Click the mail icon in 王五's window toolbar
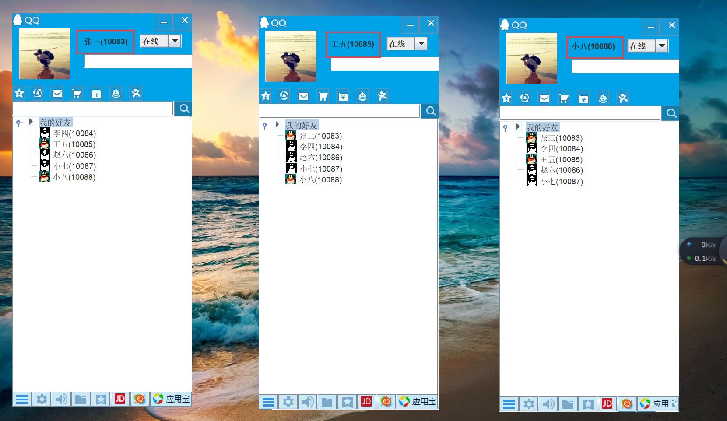727x421 pixels. pos(303,96)
